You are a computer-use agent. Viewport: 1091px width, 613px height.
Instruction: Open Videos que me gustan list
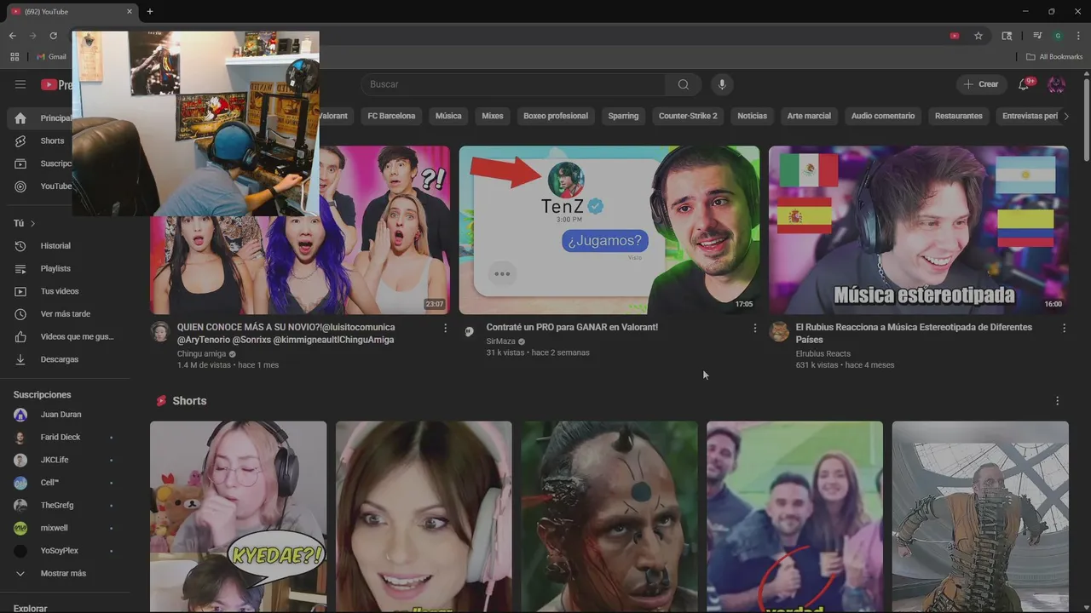pos(65,336)
